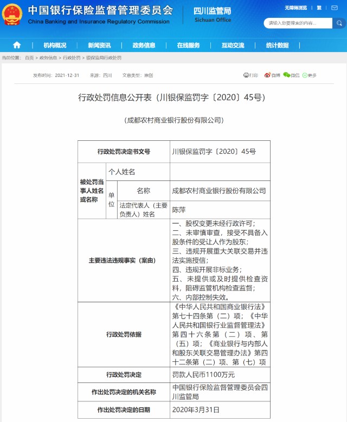Click breadcrumb 政务信息
This screenshot has height=422, width=347.
(48, 57)
